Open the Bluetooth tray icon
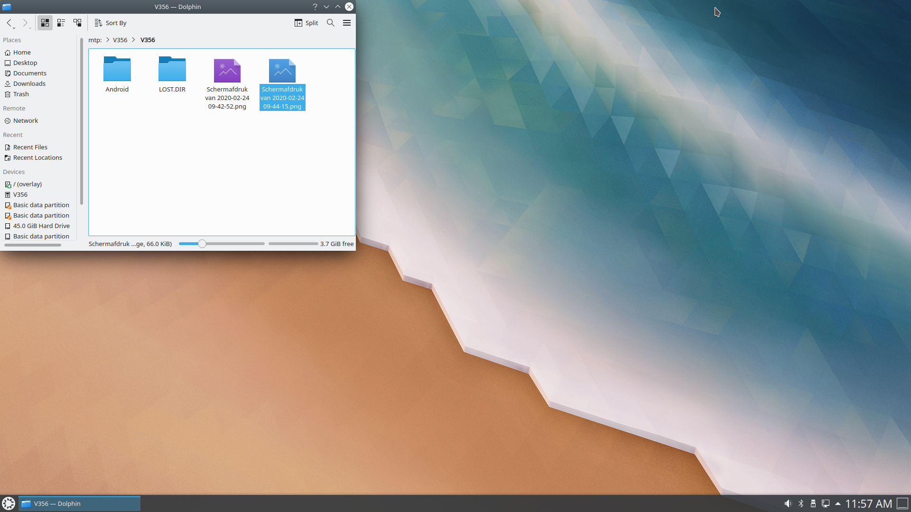The width and height of the screenshot is (911, 512). point(801,503)
